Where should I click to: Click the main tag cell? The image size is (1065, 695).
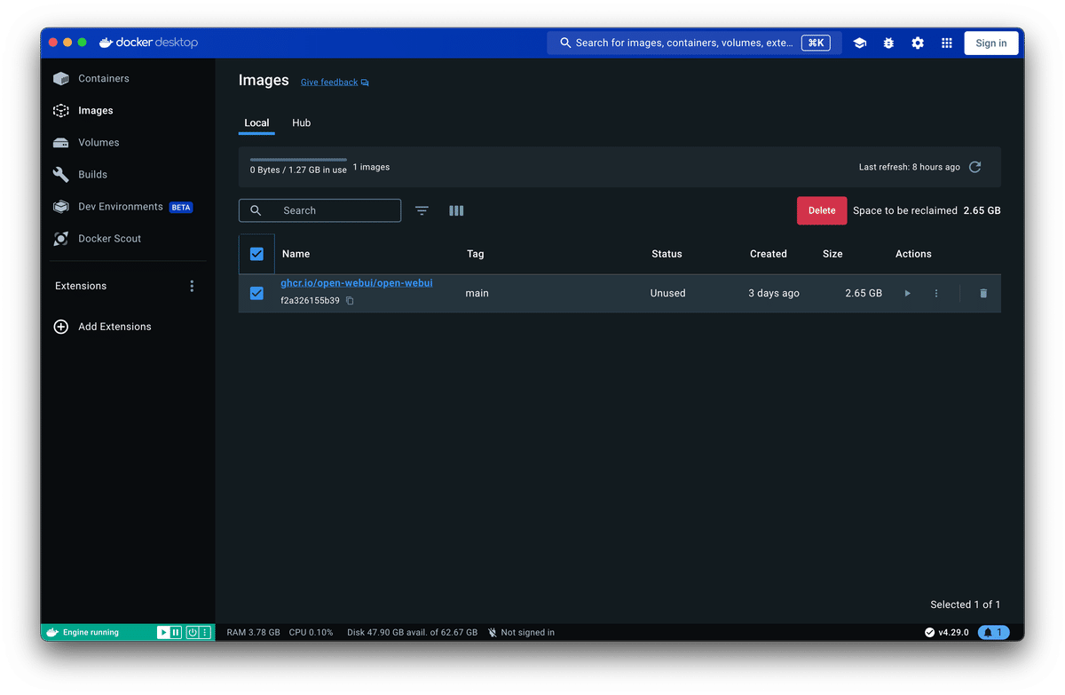477,293
